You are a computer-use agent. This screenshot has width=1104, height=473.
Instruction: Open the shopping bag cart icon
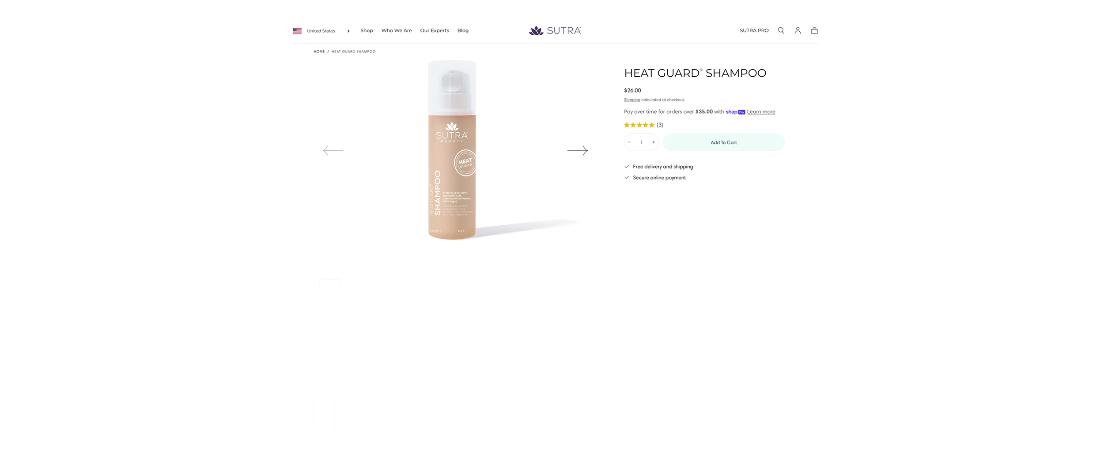coord(814,30)
